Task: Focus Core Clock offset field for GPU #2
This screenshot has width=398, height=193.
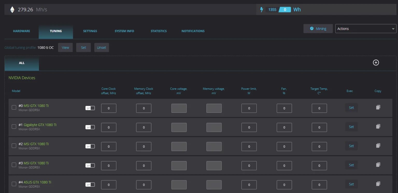Action: [109, 147]
